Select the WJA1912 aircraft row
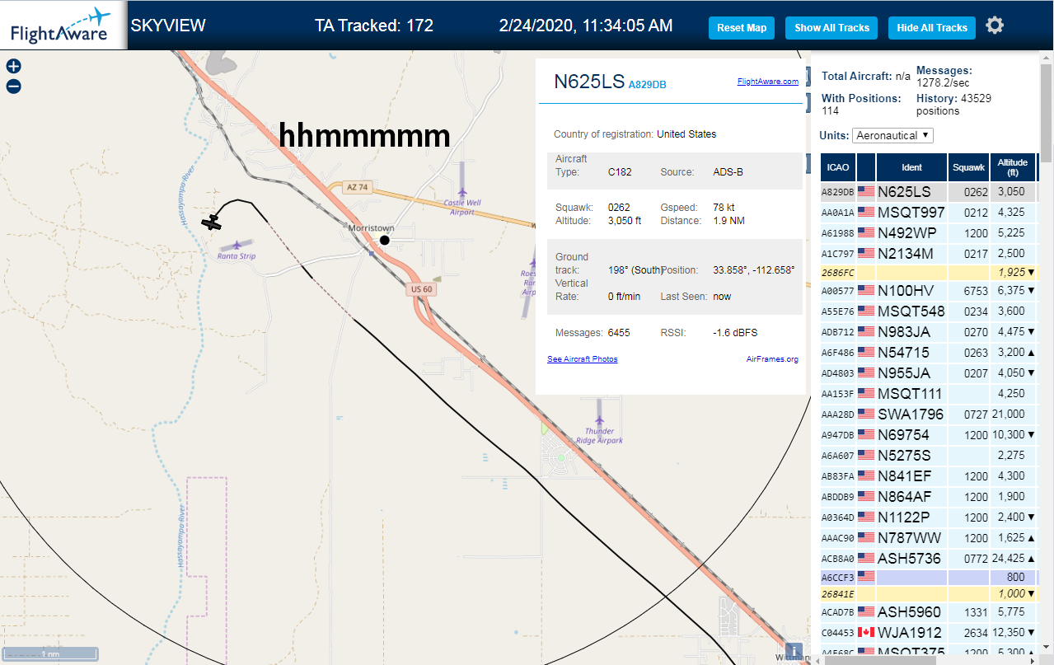This screenshot has height=665, width=1054. [929, 633]
